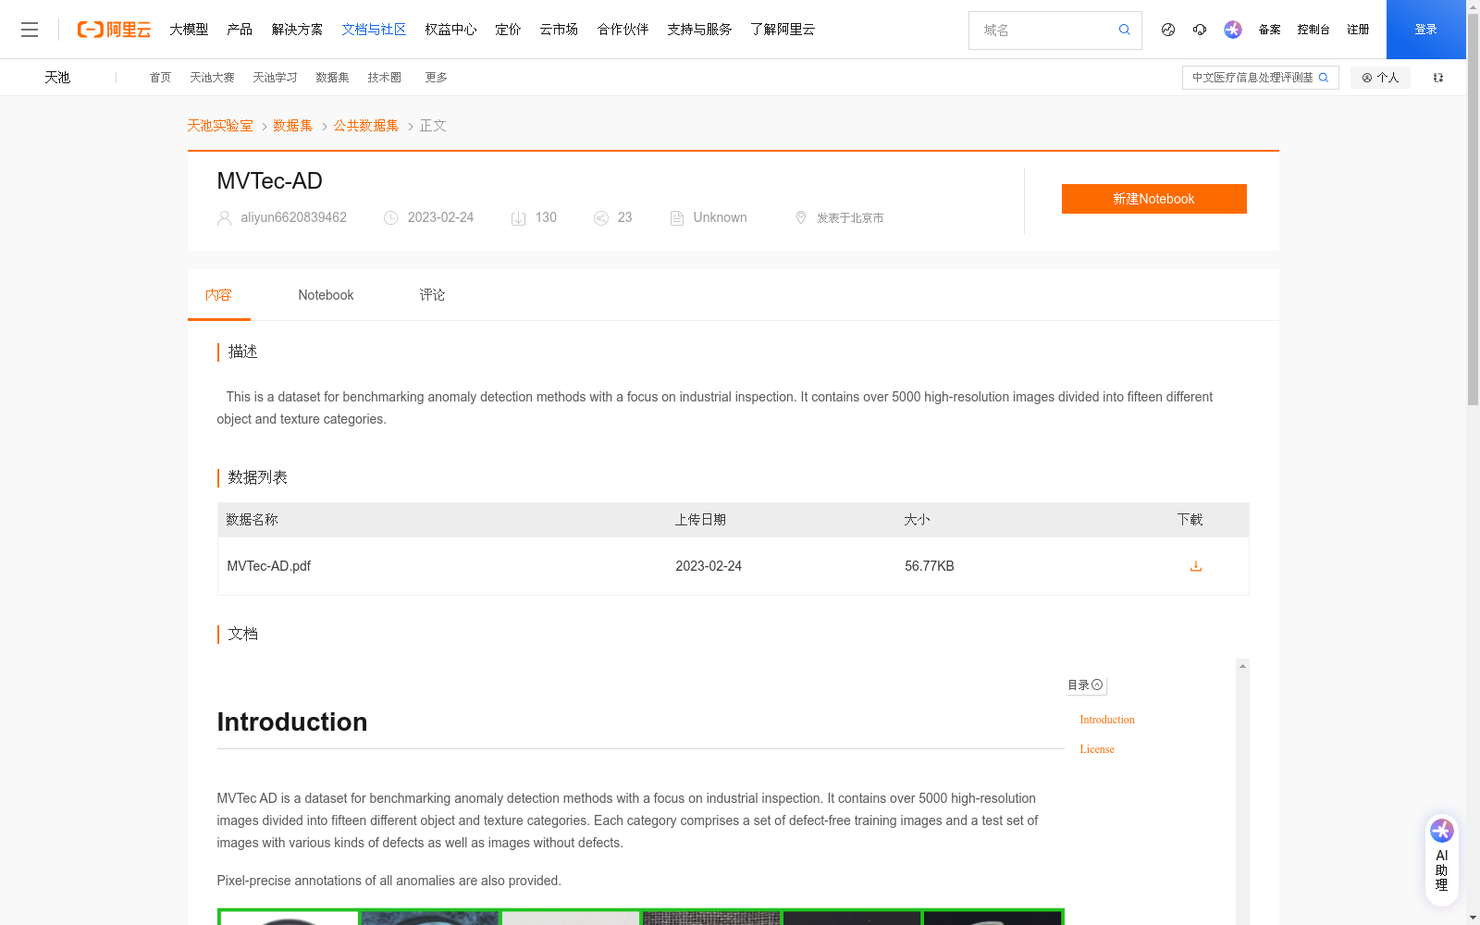
Task: Click the 天池 brand title
Action: coord(57,78)
